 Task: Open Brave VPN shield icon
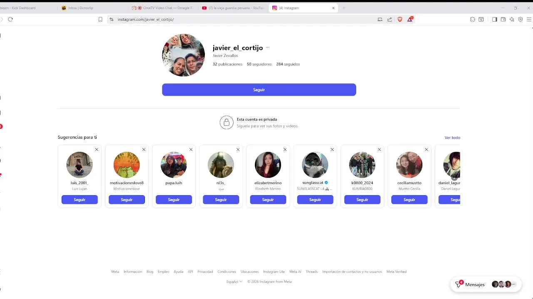521,19
